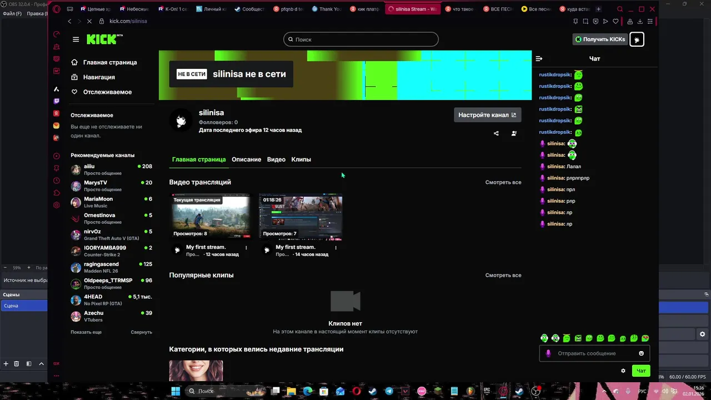The width and height of the screenshot is (711, 400).
Task: Insert the heart-eyes emote in quick row
Action: (645, 338)
